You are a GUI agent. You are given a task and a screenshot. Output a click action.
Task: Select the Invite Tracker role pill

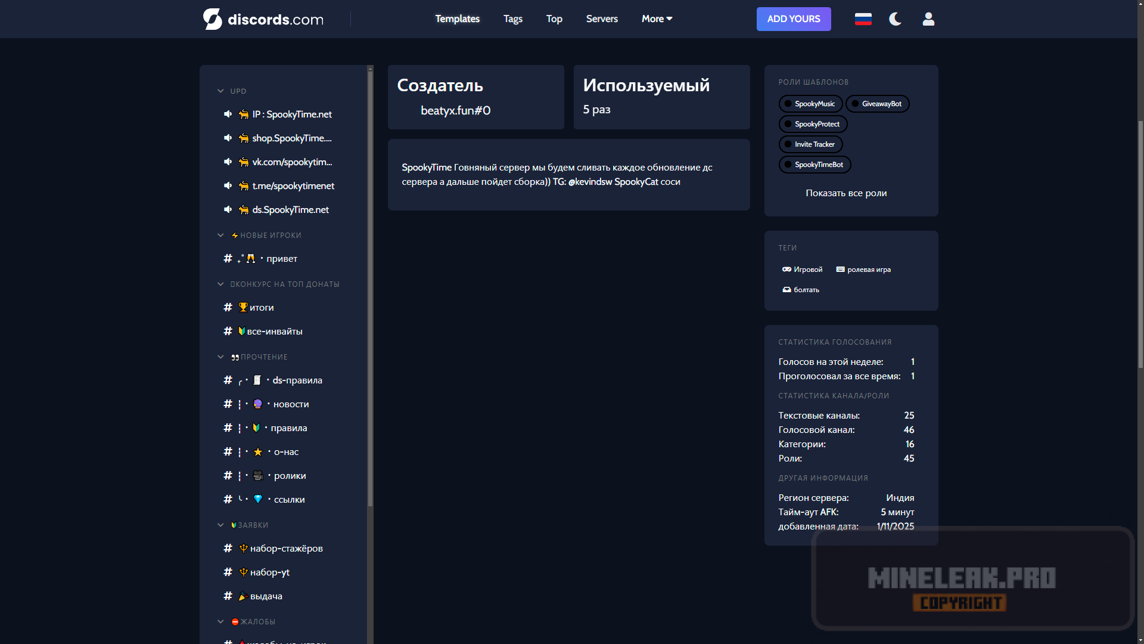810,144
